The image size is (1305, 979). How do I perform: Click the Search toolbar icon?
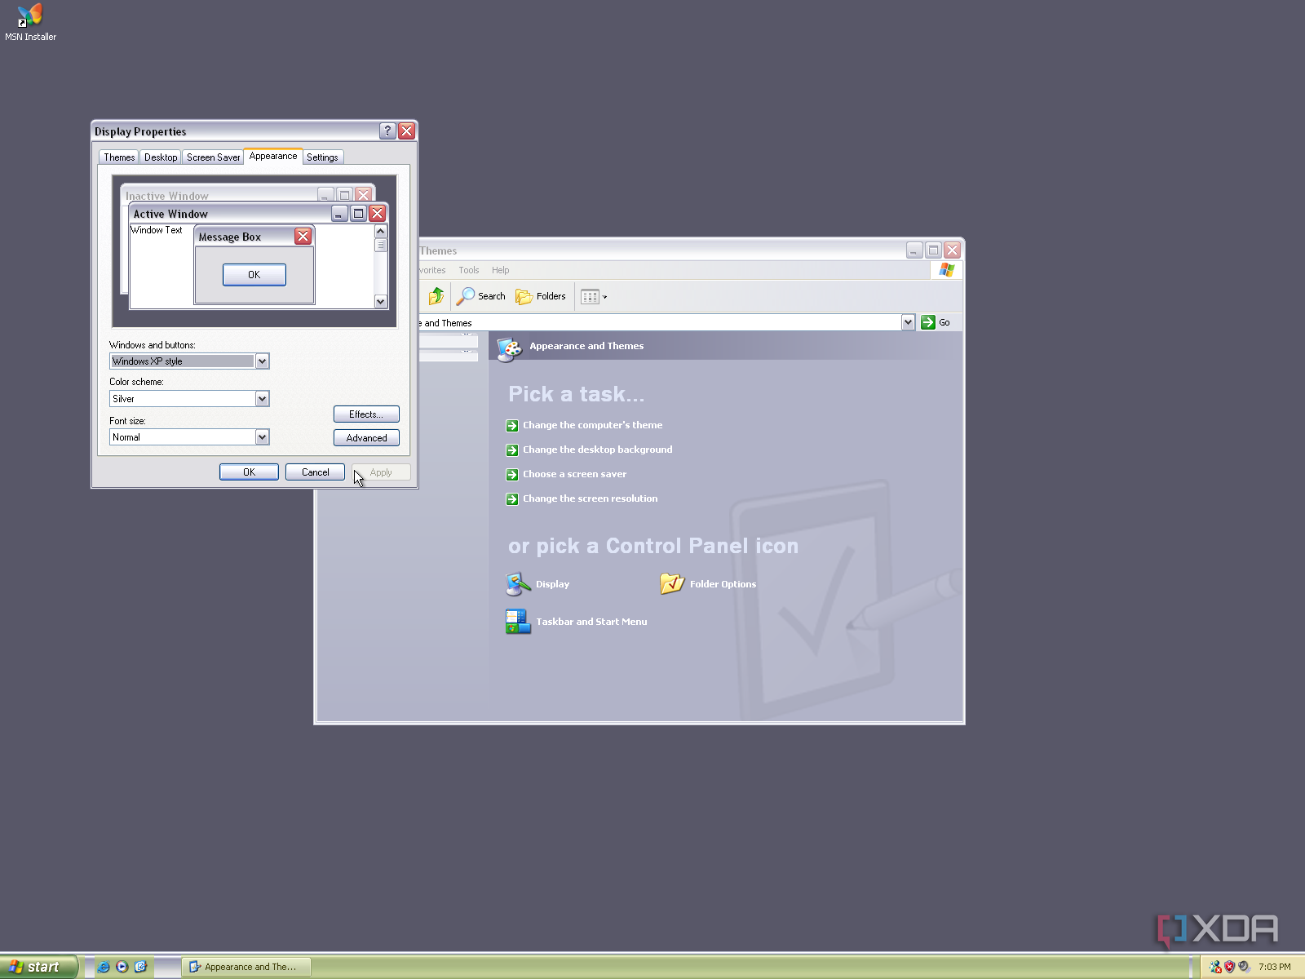tap(481, 296)
